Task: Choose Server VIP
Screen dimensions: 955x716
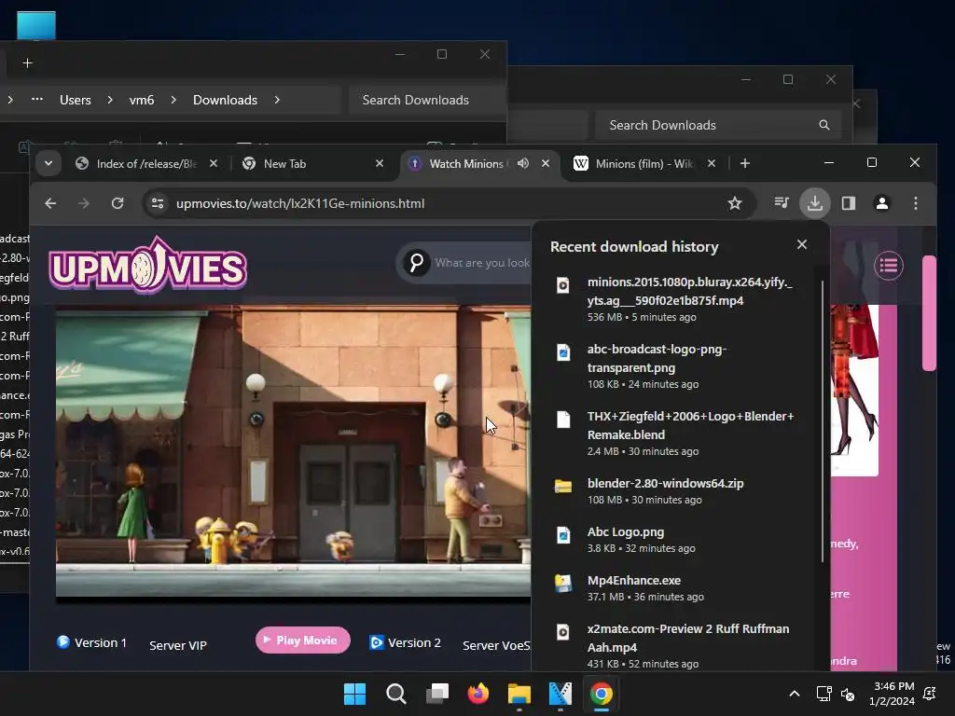Action: 178,645
